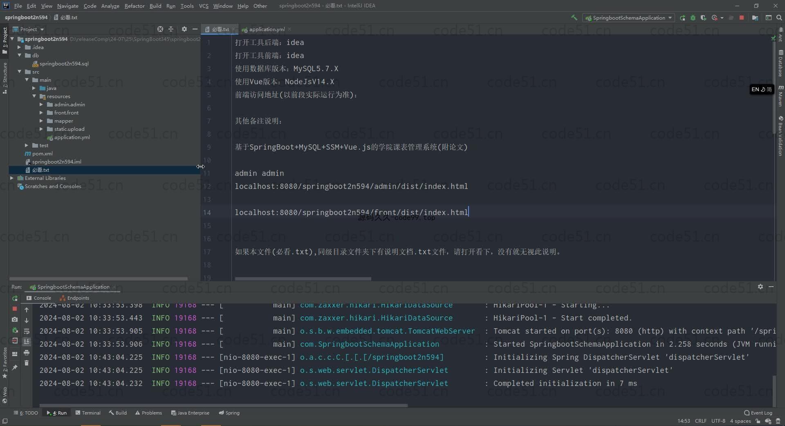
Task: Open the Project view dropdown
Action: (x=28, y=29)
